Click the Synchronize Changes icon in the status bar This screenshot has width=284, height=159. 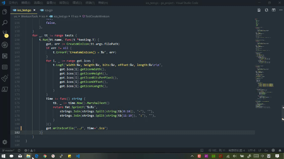(x=19, y=150)
